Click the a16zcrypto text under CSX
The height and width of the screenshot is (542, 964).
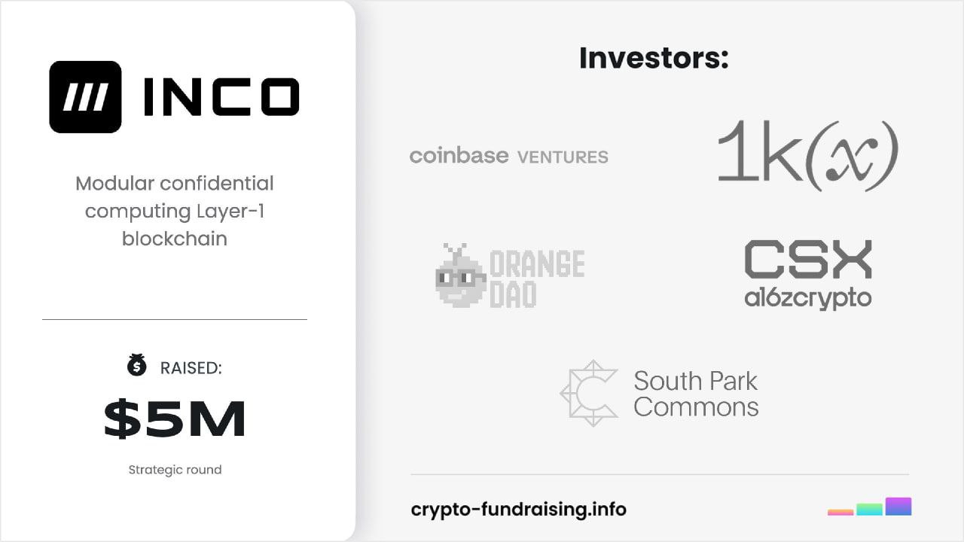click(807, 298)
